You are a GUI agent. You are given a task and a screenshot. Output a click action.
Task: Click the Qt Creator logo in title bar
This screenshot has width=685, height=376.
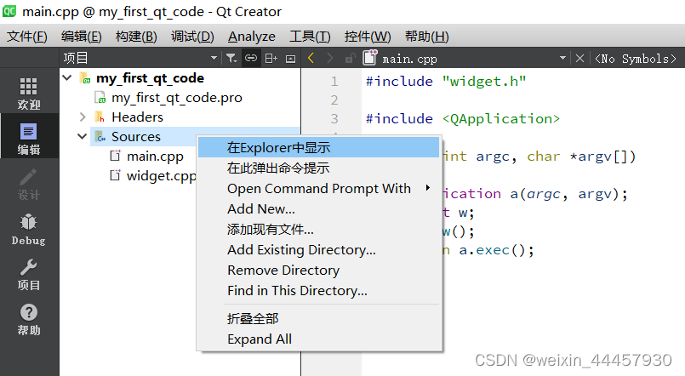(x=9, y=10)
